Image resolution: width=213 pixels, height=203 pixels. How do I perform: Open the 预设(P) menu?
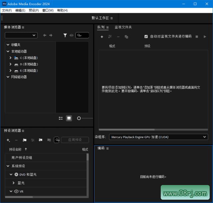tap(34, 10)
